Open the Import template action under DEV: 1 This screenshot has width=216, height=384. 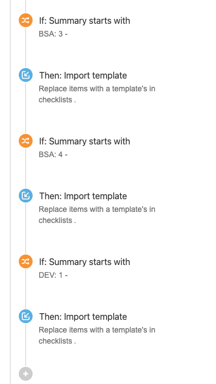83,316
